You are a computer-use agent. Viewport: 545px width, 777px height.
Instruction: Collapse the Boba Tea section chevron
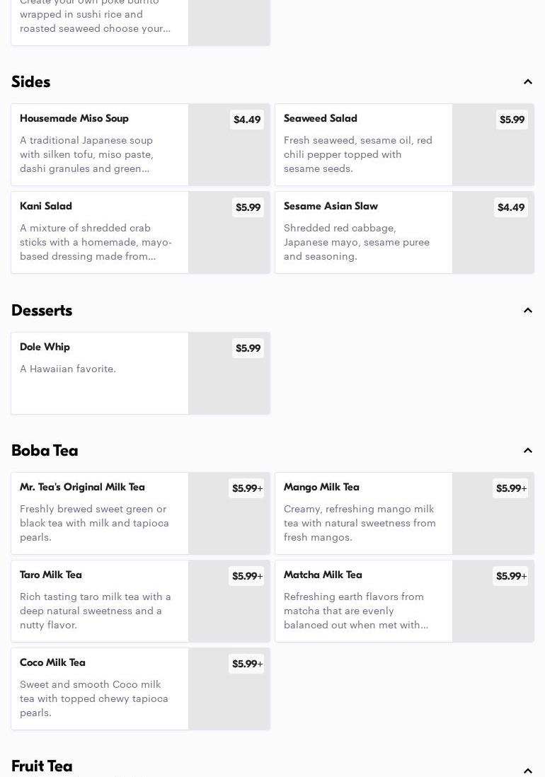coord(527,451)
